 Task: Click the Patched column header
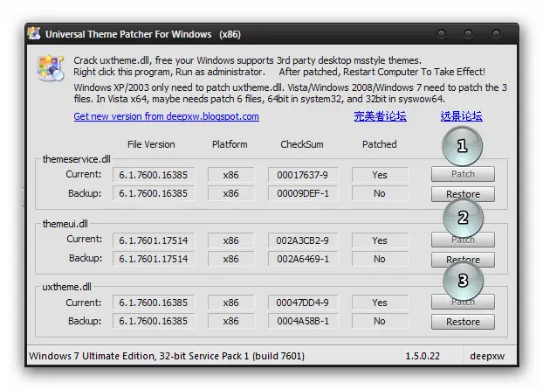pyautogui.click(x=380, y=144)
